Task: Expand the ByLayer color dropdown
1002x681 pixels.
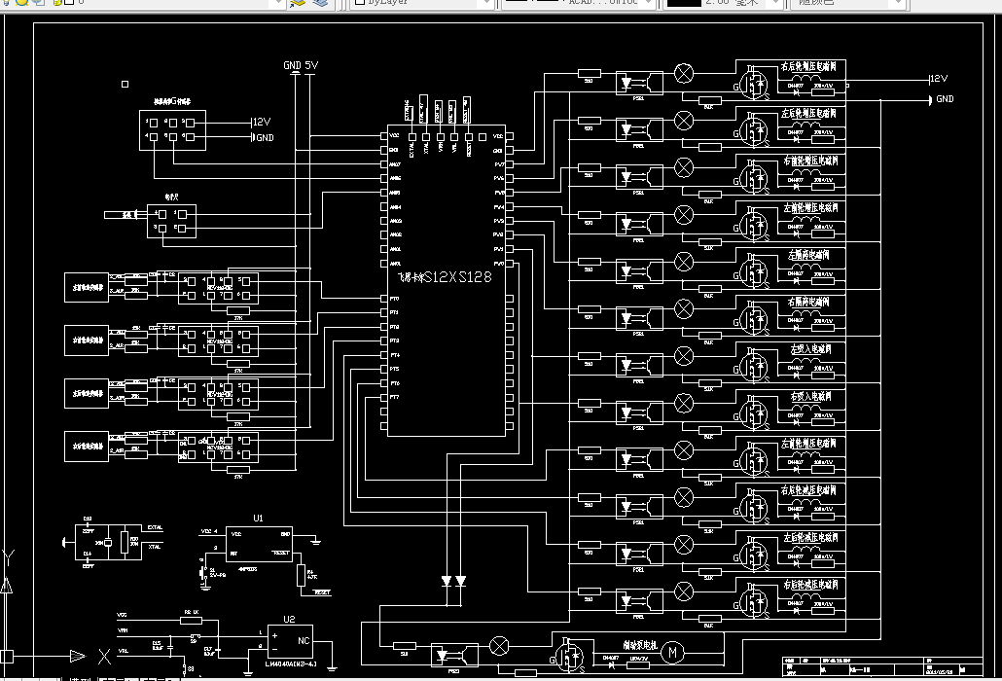Action: [486, 3]
